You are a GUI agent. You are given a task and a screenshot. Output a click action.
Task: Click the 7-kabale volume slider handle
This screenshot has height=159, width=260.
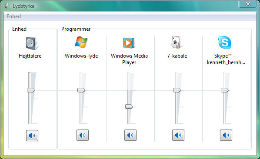[177, 90]
